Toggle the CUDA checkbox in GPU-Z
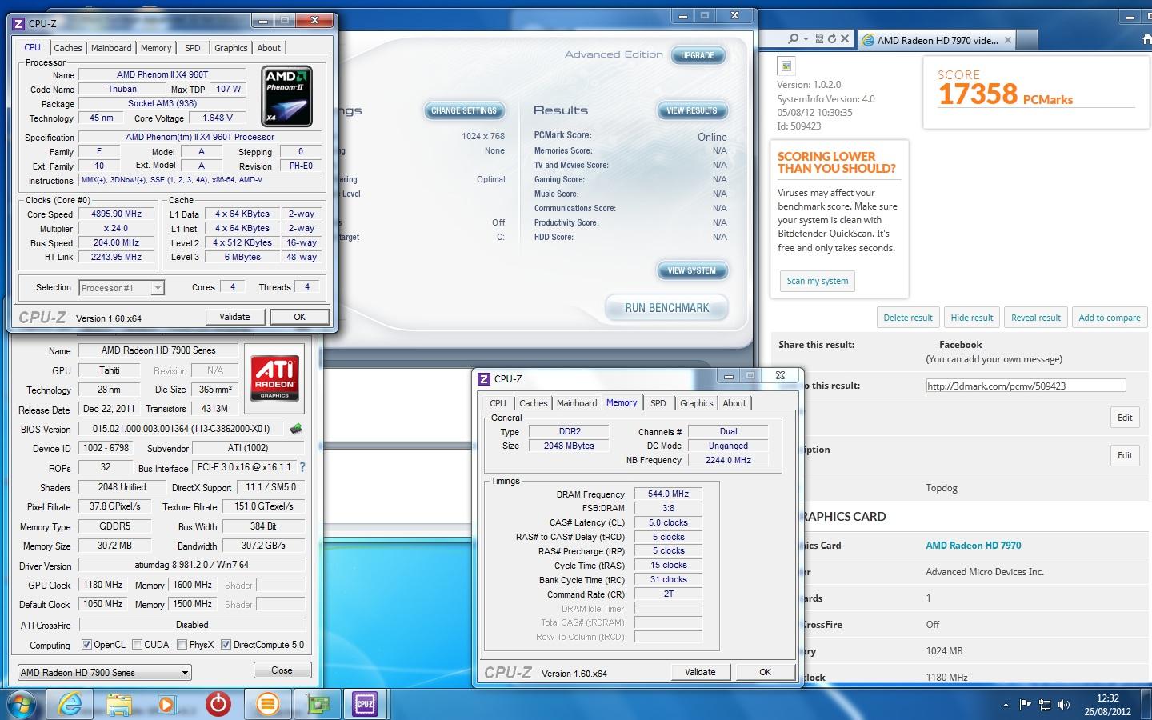Screen dimensions: 1152x720 tap(137, 645)
